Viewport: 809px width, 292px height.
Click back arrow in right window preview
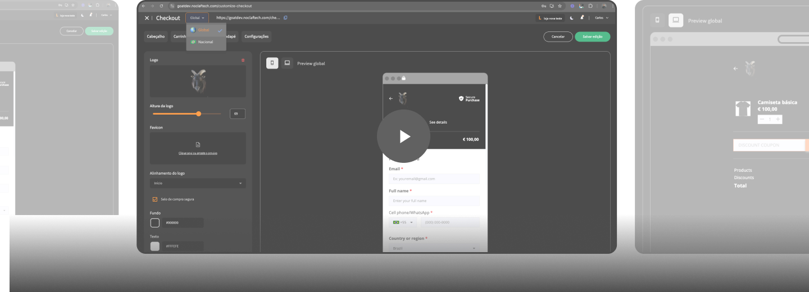pos(736,69)
